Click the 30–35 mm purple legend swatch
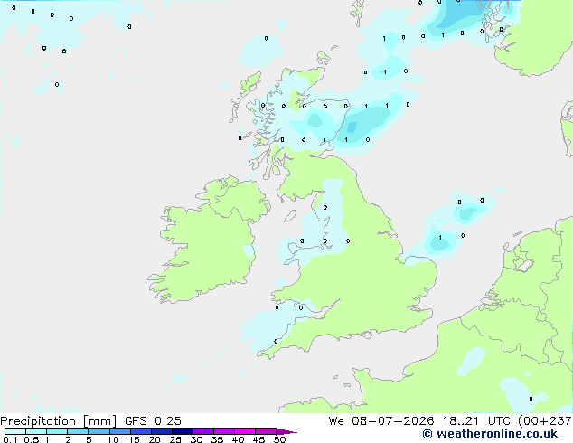 pos(202,431)
